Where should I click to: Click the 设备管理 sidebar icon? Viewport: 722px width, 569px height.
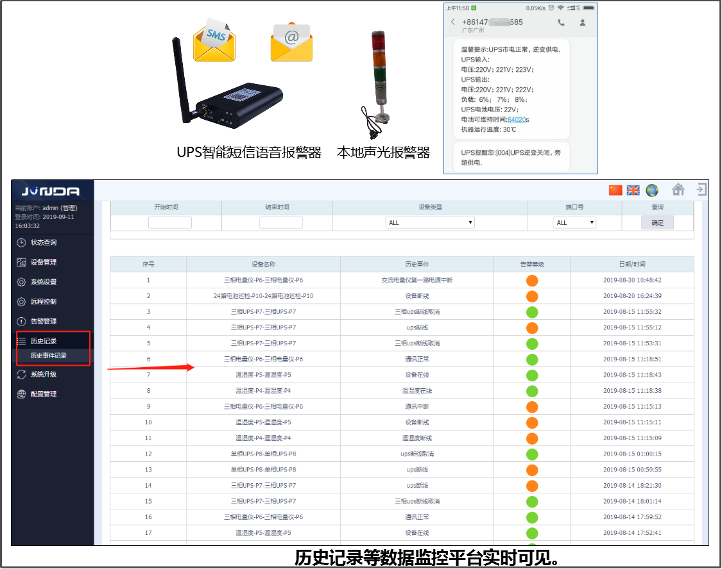tap(21, 263)
